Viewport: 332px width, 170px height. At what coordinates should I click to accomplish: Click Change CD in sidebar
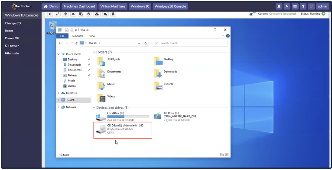[x=13, y=23]
